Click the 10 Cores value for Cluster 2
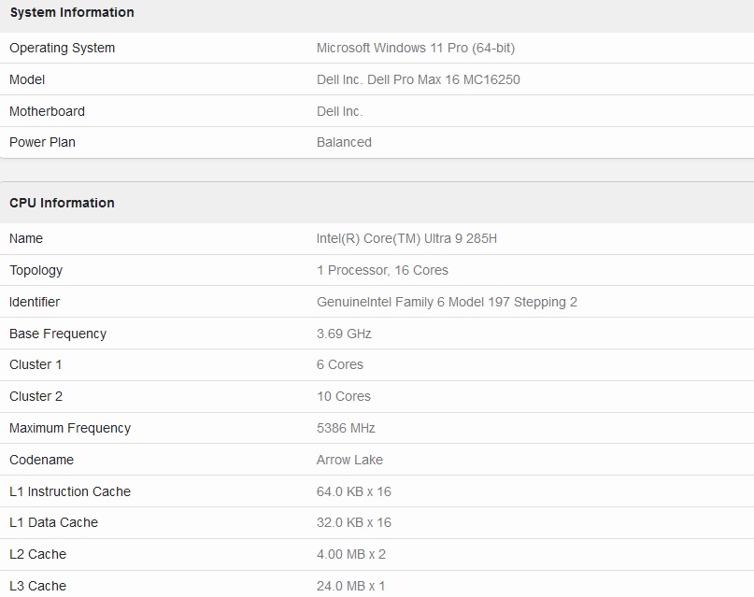Image resolution: width=754 pixels, height=597 pixels. coord(344,396)
